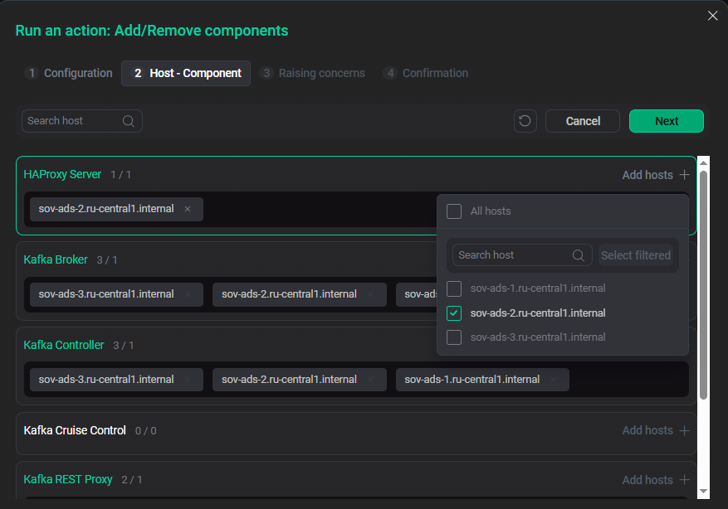Click the scrollbar up arrow
The image size is (728, 509).
tap(703, 162)
